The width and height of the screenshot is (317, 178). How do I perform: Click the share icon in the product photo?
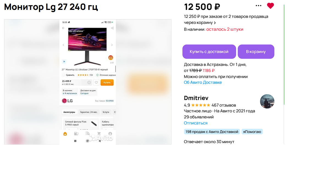click(112, 28)
